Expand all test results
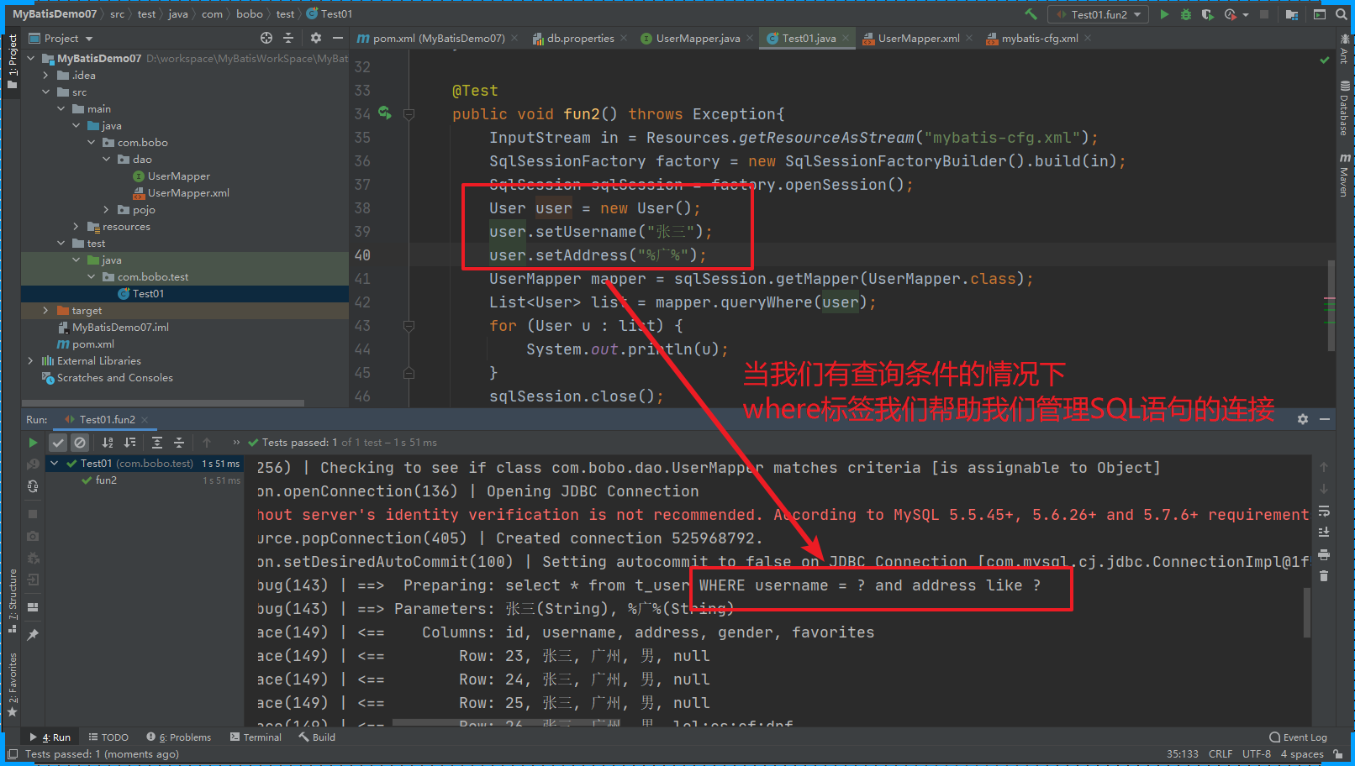Screen dimensions: 1355x766 click(157, 443)
